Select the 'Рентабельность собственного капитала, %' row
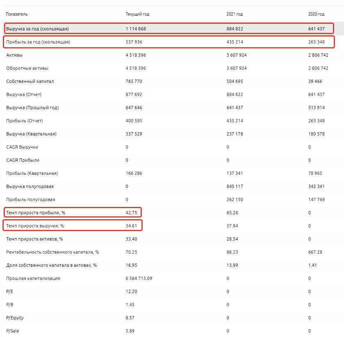This screenshot has height=337, width=344. click(52, 252)
